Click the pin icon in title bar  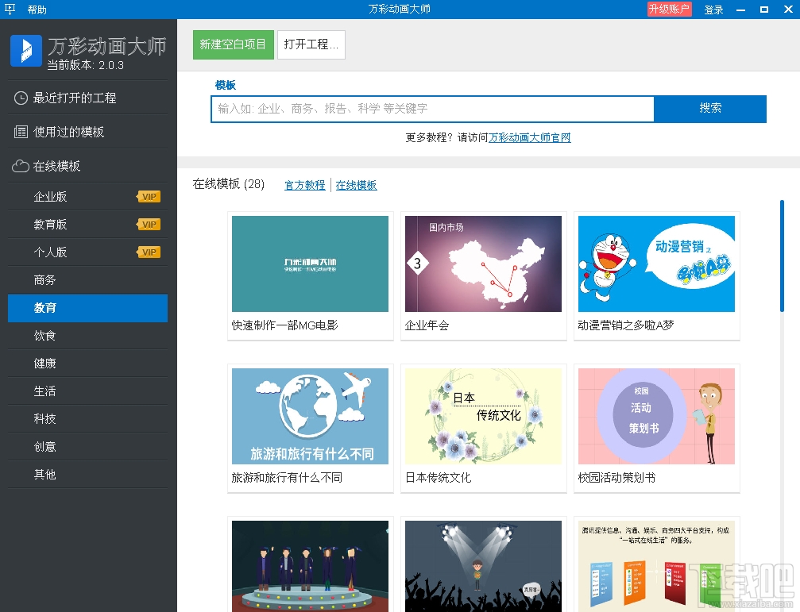10,10
